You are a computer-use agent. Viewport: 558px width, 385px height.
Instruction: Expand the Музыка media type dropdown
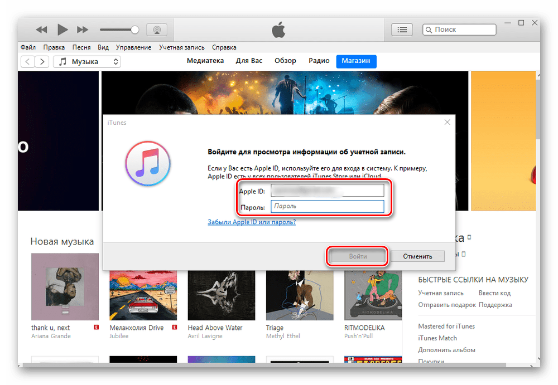87,61
